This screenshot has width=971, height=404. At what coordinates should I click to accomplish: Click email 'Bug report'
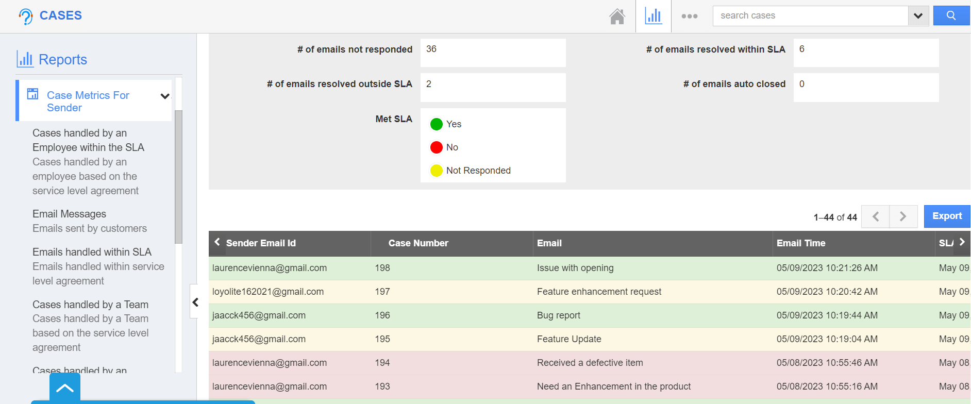[x=558, y=315]
